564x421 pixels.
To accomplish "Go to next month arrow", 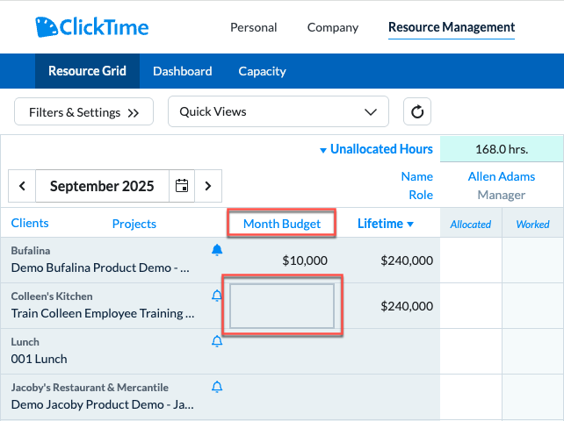I will [208, 186].
